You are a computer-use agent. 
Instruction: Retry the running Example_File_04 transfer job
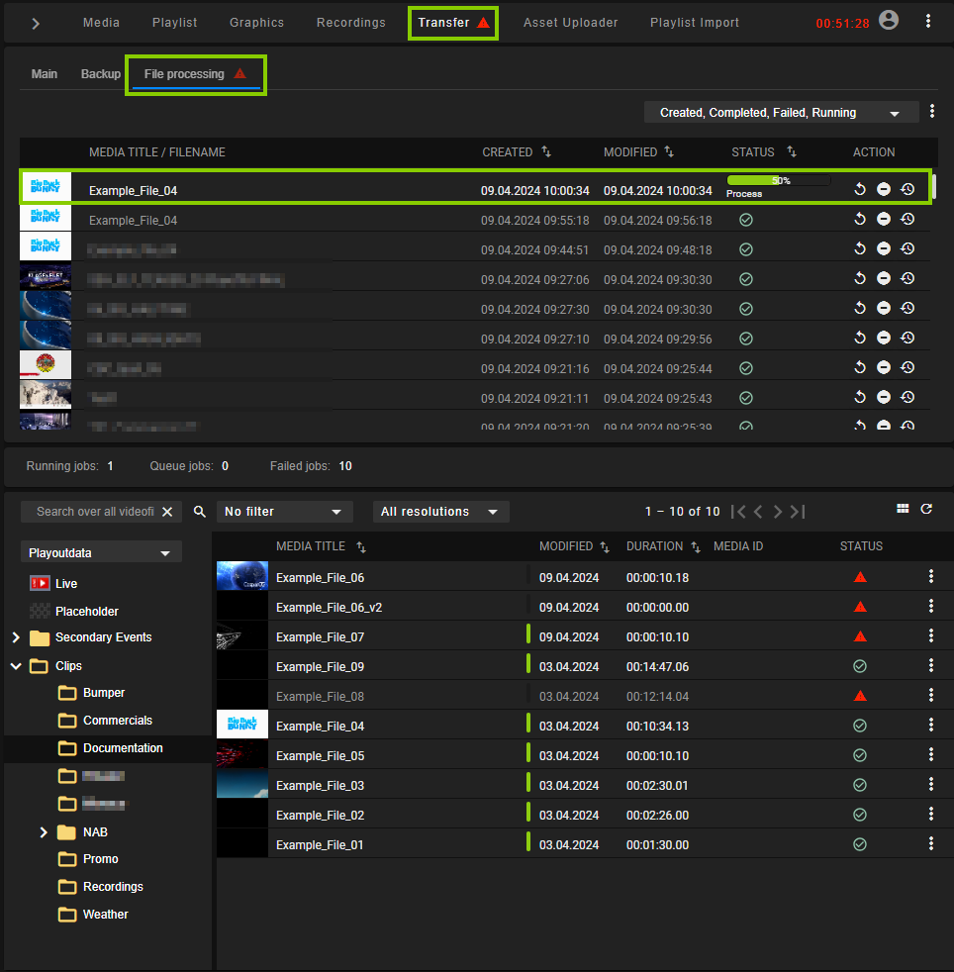pos(860,188)
